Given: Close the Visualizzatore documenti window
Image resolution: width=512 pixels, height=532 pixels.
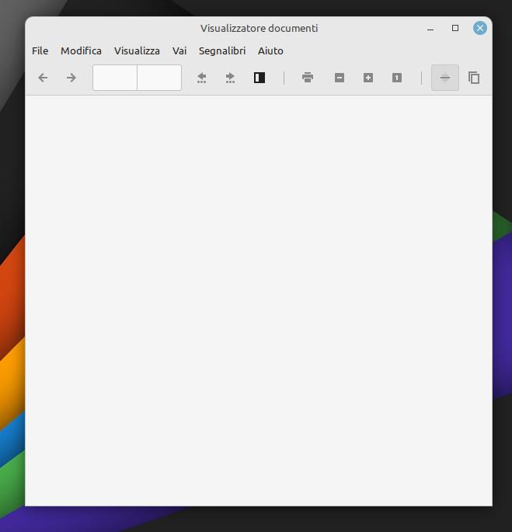Looking at the screenshot, I should coord(480,28).
